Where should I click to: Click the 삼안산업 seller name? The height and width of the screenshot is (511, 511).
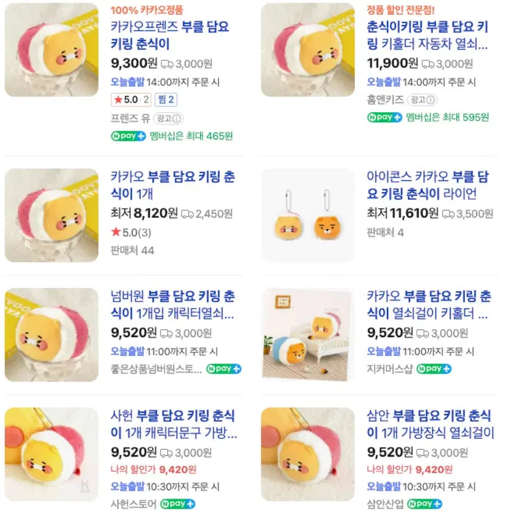pyautogui.click(x=385, y=504)
